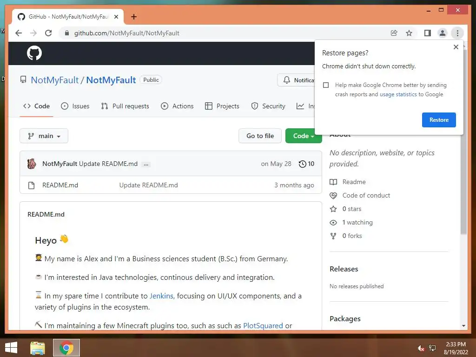
Task: Click bold NotMyFault repository name link
Action: (111, 80)
